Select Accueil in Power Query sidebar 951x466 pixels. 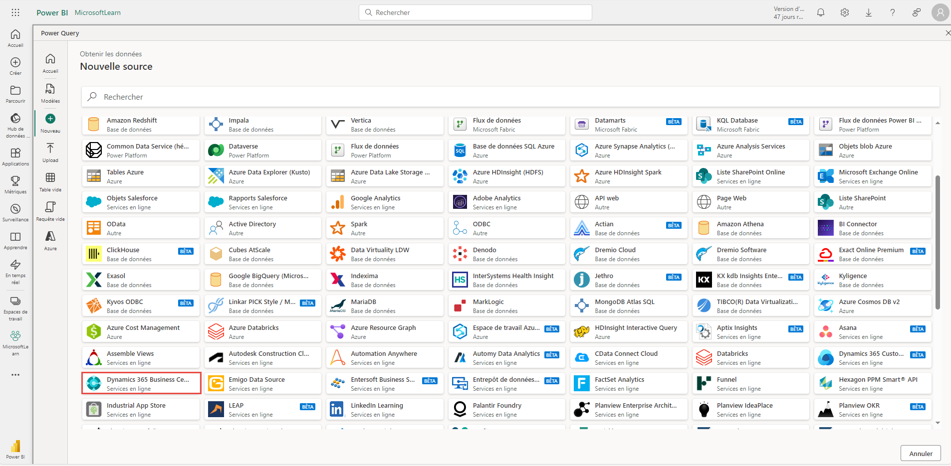[x=50, y=64]
